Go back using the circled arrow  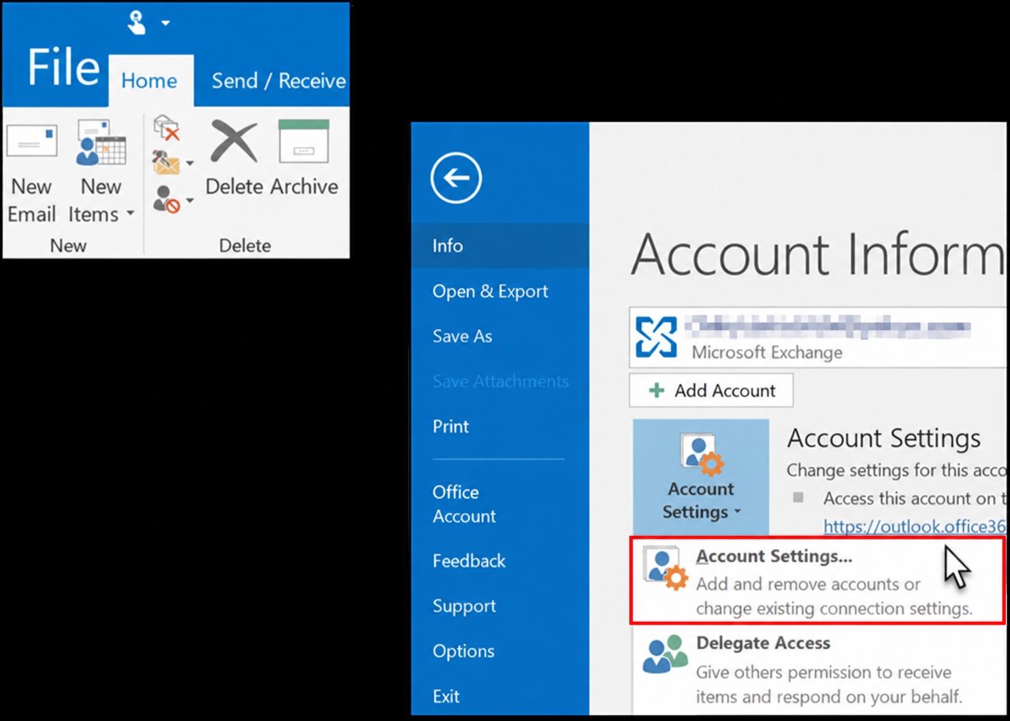point(456,178)
